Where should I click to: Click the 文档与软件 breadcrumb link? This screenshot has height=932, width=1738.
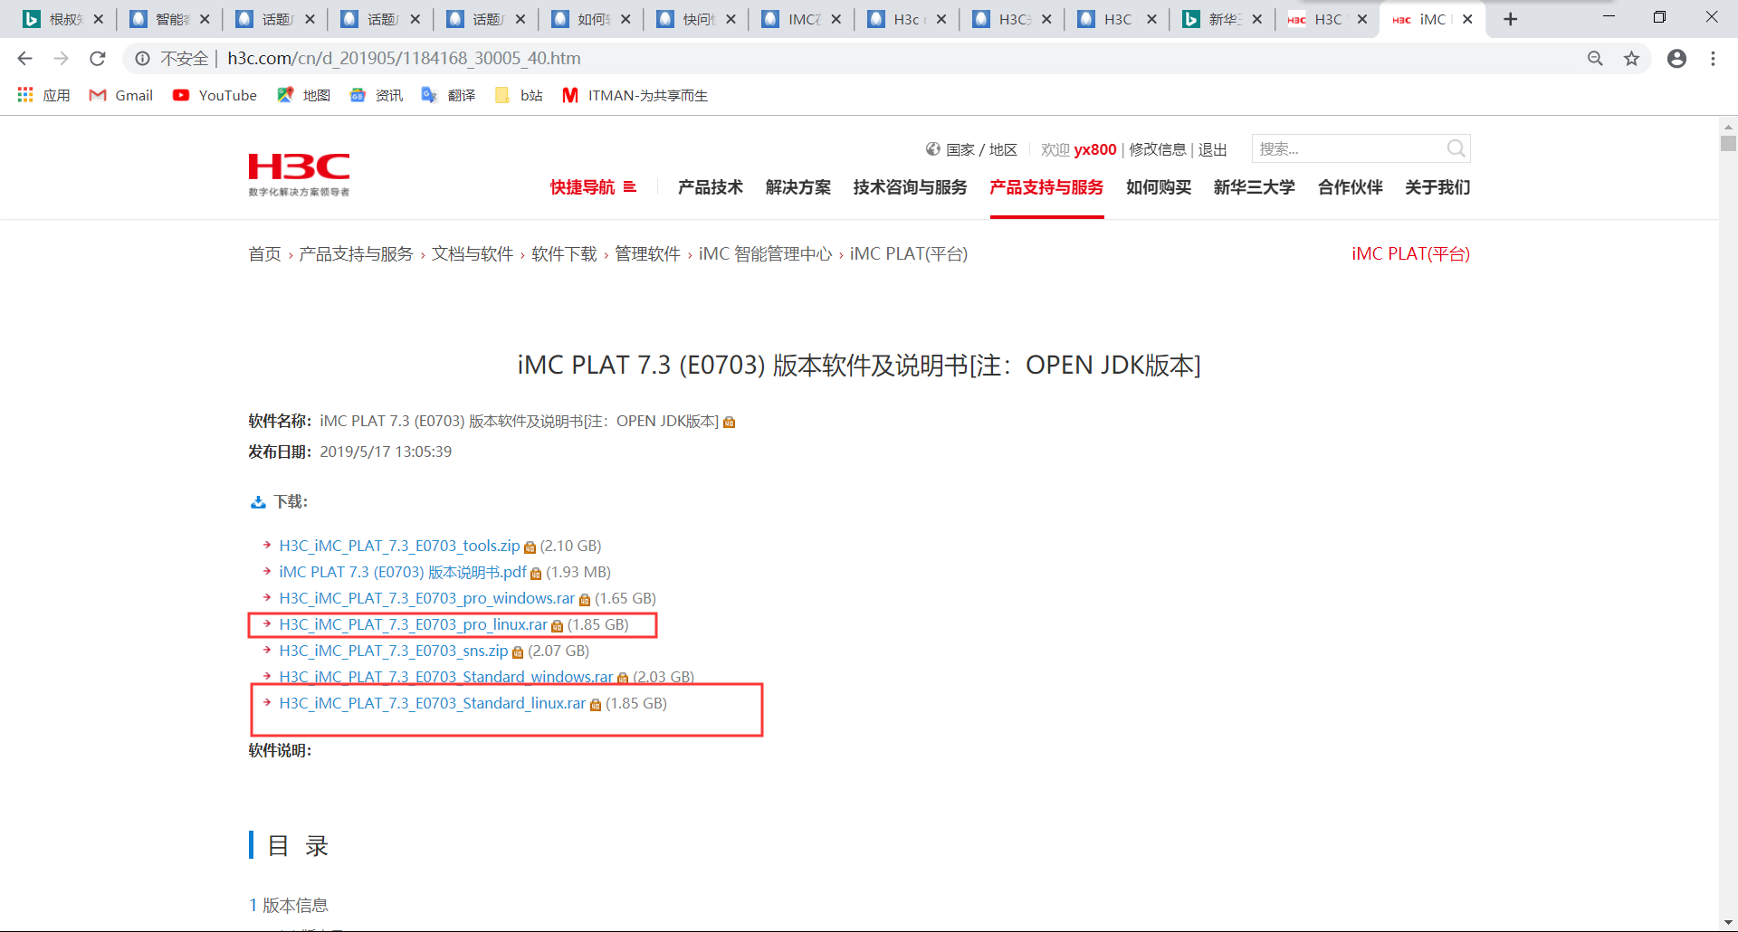coord(473,254)
